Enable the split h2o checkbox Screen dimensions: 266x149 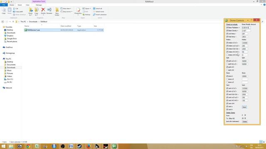(227, 64)
